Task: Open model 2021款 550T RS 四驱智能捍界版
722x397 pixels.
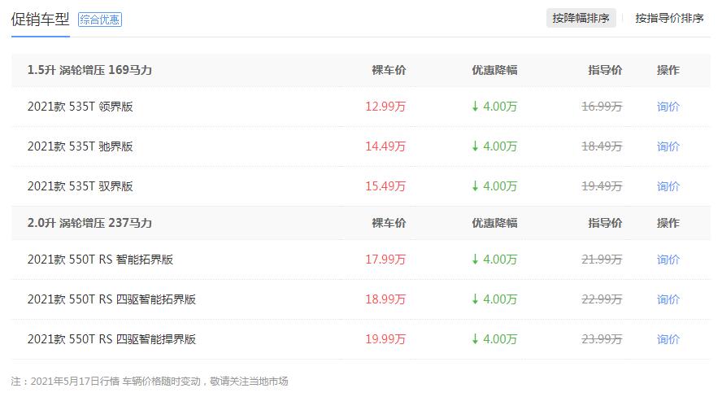Action: pyautogui.click(x=112, y=339)
